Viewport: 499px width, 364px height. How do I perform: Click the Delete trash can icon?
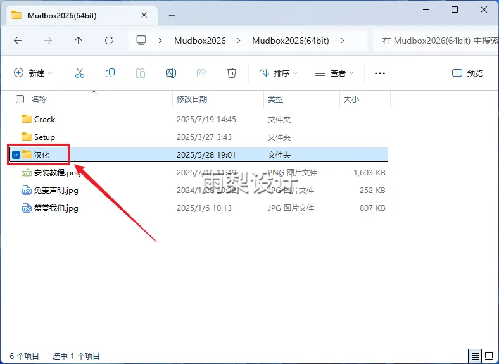[232, 73]
